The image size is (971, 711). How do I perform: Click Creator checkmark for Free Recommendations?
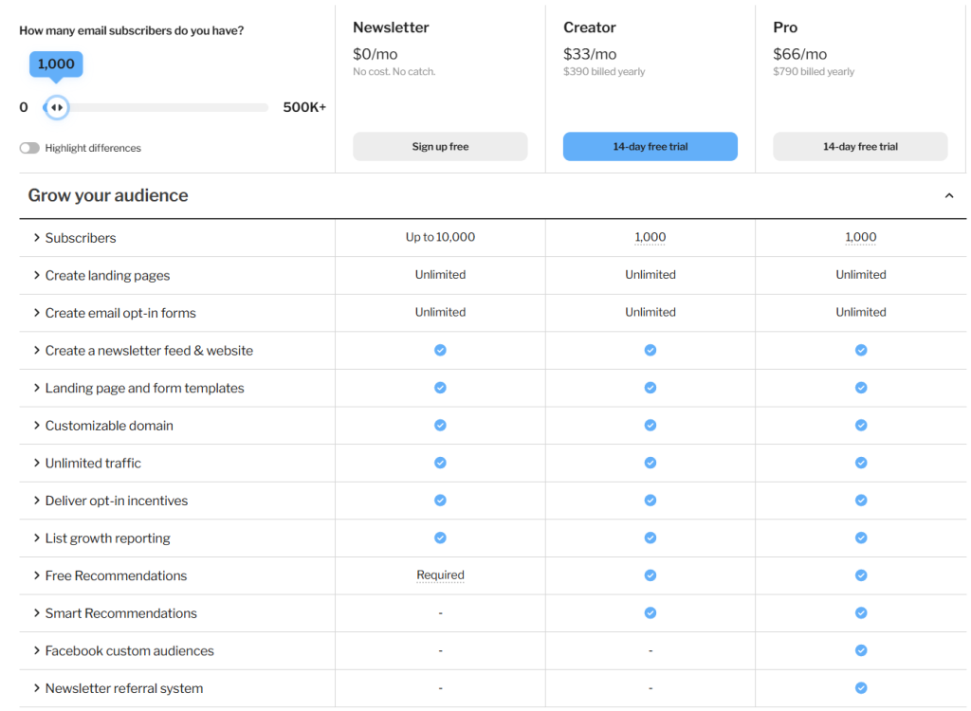click(x=650, y=575)
